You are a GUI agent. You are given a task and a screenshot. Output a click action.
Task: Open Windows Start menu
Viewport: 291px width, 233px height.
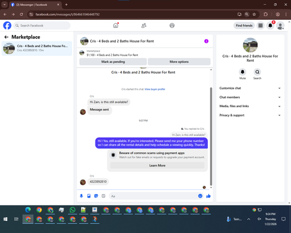coord(5,219)
